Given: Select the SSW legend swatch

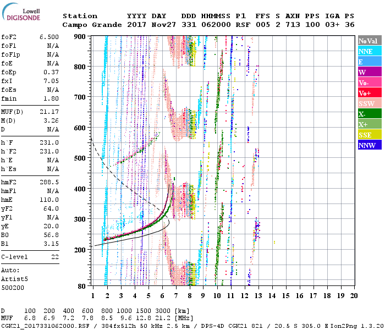Looking at the screenshot, I should coord(368,103).
